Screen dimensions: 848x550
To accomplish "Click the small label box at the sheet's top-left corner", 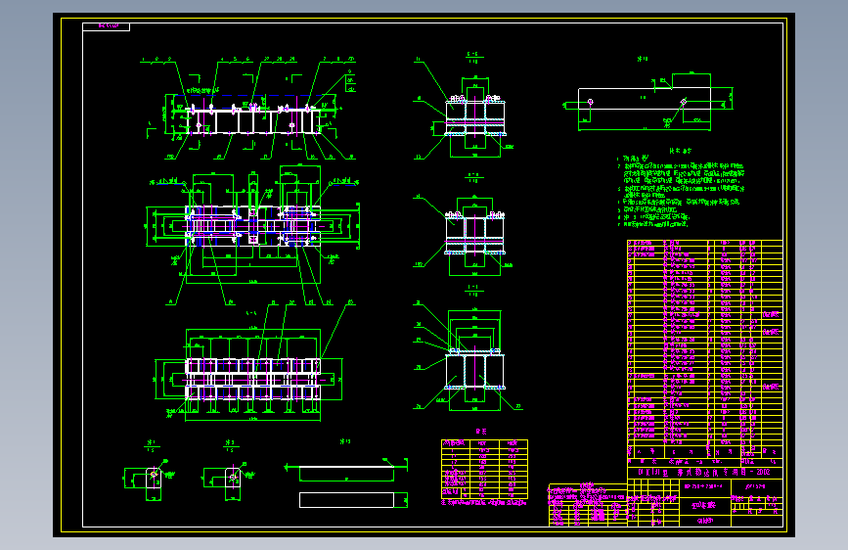I will (x=106, y=26).
